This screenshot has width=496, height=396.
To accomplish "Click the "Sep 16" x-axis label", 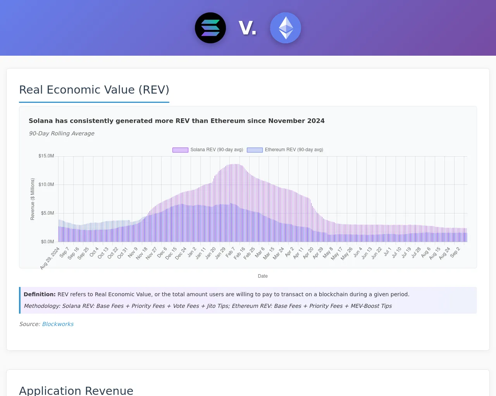I will 73,253.
